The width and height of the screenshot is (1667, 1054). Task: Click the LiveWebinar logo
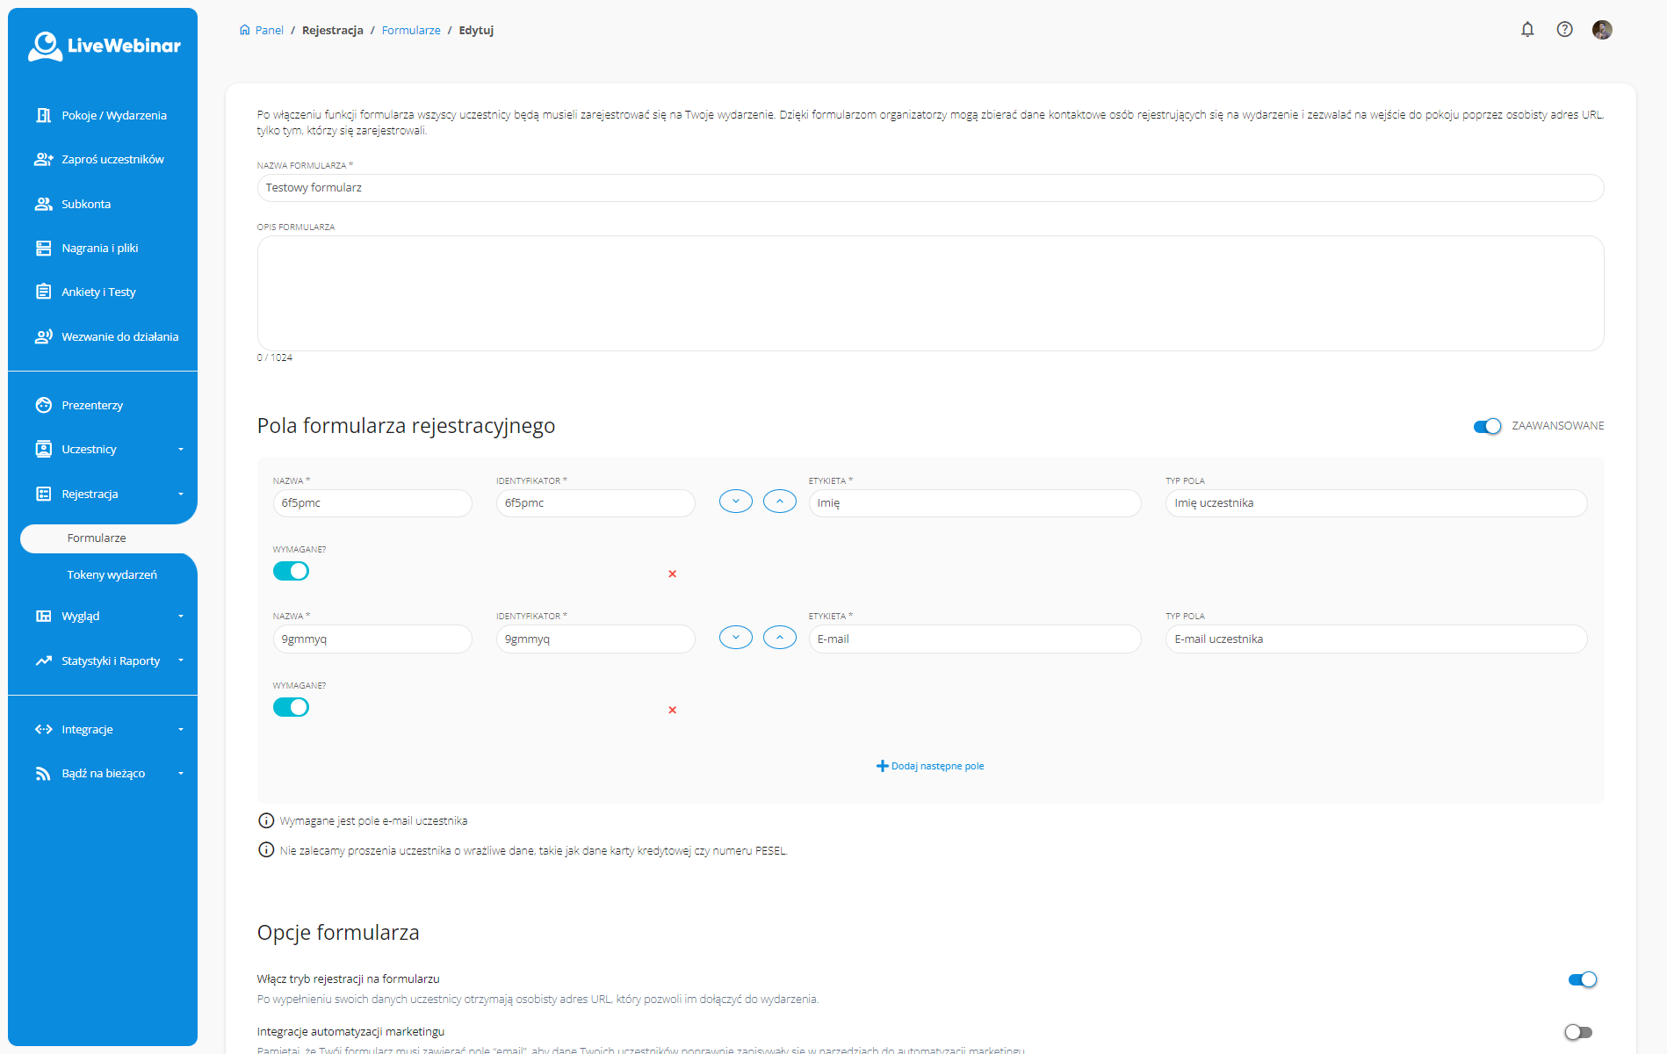[104, 46]
